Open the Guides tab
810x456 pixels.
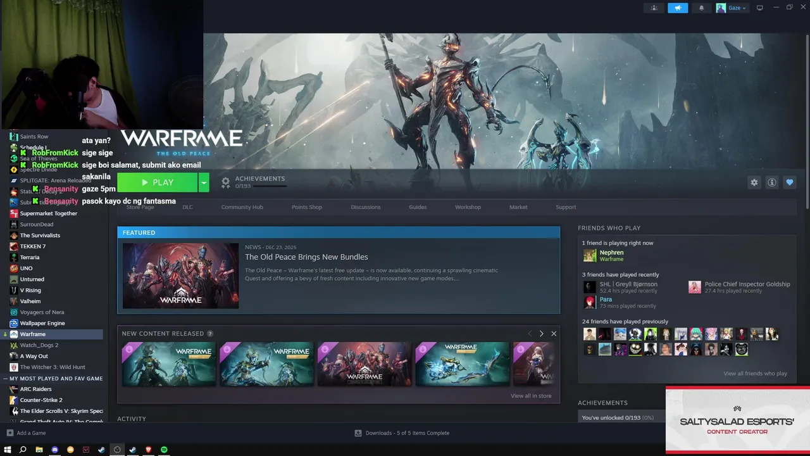[x=418, y=207]
